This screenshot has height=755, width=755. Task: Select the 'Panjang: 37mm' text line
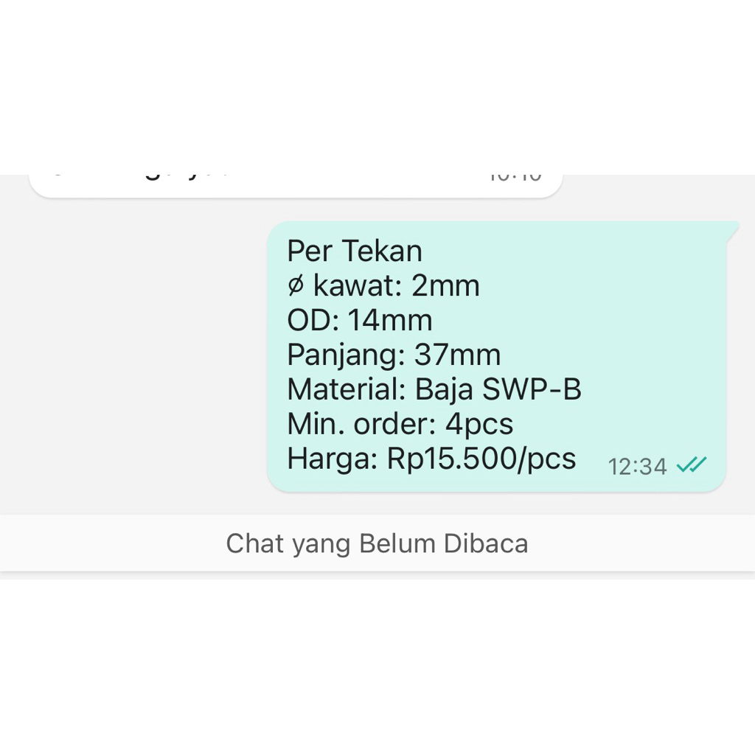point(394,354)
